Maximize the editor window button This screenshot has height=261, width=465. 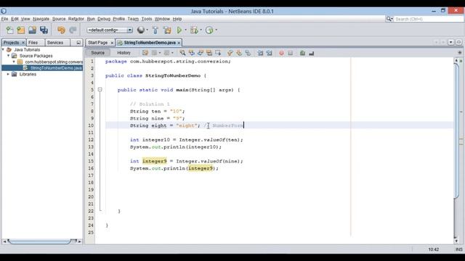pyautogui.click(x=458, y=42)
